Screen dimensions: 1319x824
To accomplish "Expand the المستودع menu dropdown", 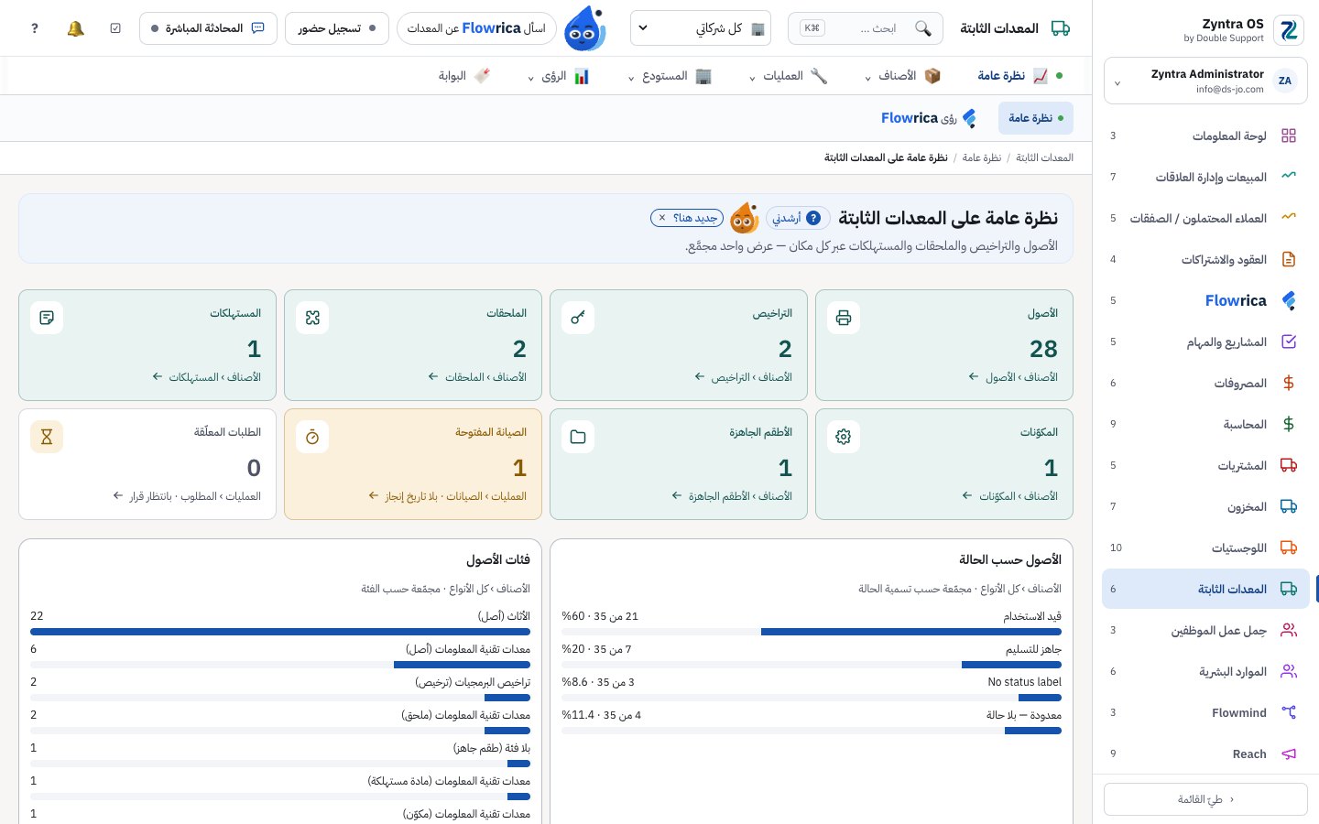I will (670, 76).
